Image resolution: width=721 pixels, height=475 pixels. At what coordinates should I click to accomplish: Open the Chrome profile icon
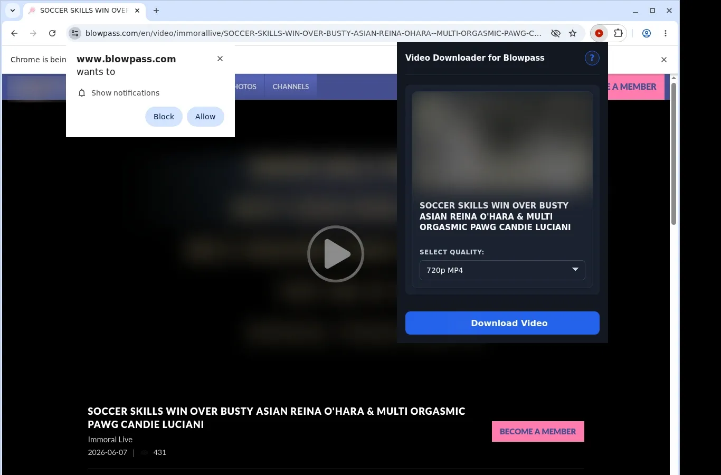coord(646,33)
